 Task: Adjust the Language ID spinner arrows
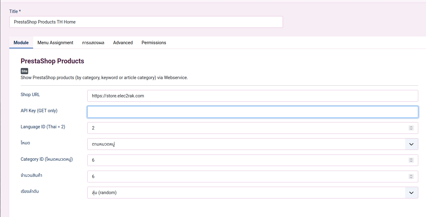[x=411, y=128]
